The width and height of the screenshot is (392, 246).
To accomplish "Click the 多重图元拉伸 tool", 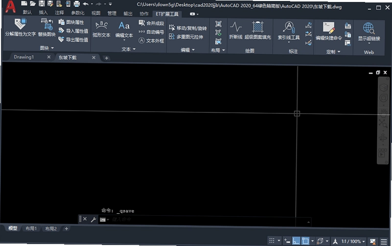I will [186, 37].
